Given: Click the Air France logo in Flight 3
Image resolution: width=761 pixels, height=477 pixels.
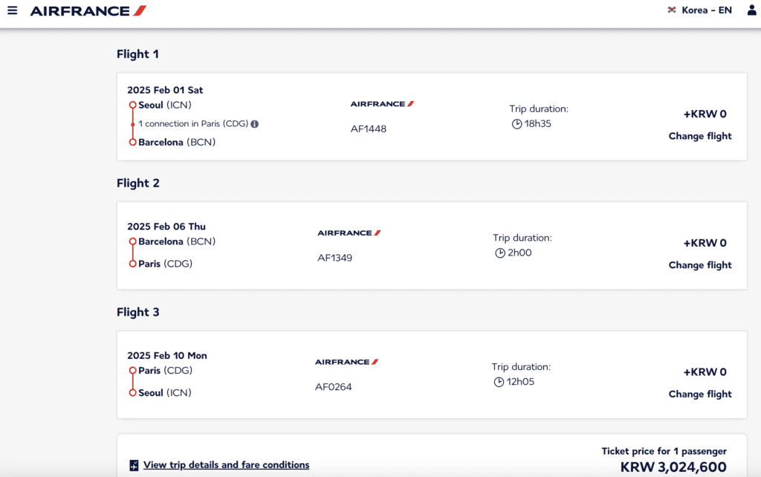Looking at the screenshot, I should point(346,362).
